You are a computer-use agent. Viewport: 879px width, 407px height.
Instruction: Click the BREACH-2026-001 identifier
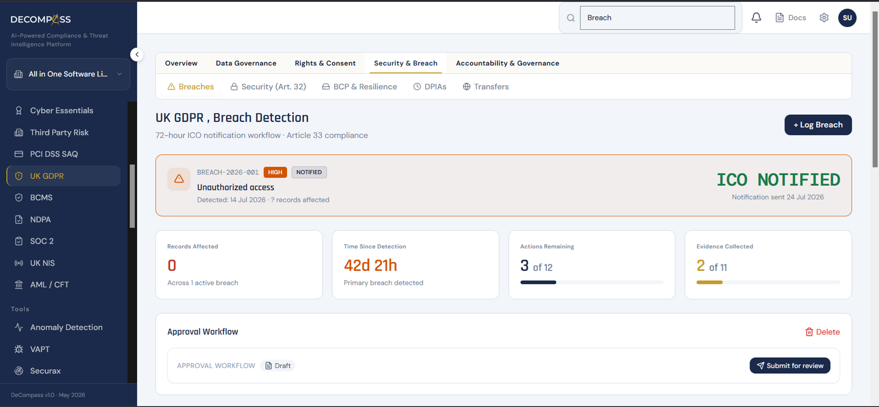click(x=228, y=172)
